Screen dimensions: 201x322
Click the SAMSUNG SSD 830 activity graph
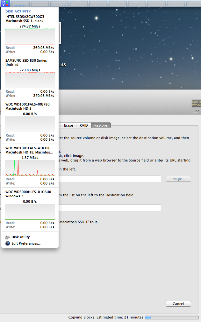[30, 80]
